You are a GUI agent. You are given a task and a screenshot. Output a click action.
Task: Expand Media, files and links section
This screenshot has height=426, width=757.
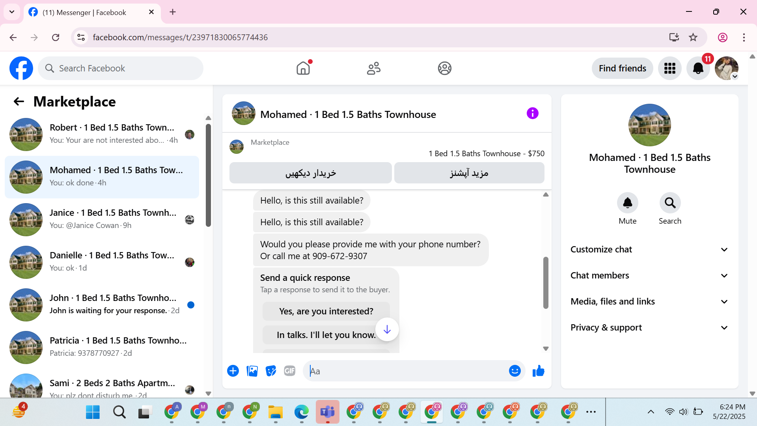tap(650, 301)
